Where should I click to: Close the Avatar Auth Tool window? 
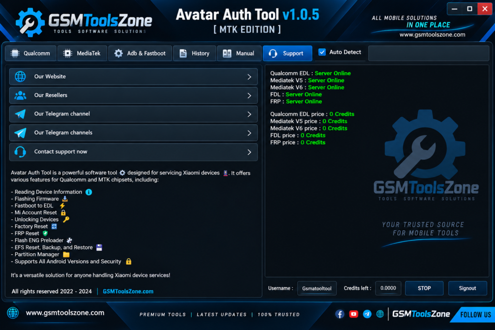pos(484,9)
